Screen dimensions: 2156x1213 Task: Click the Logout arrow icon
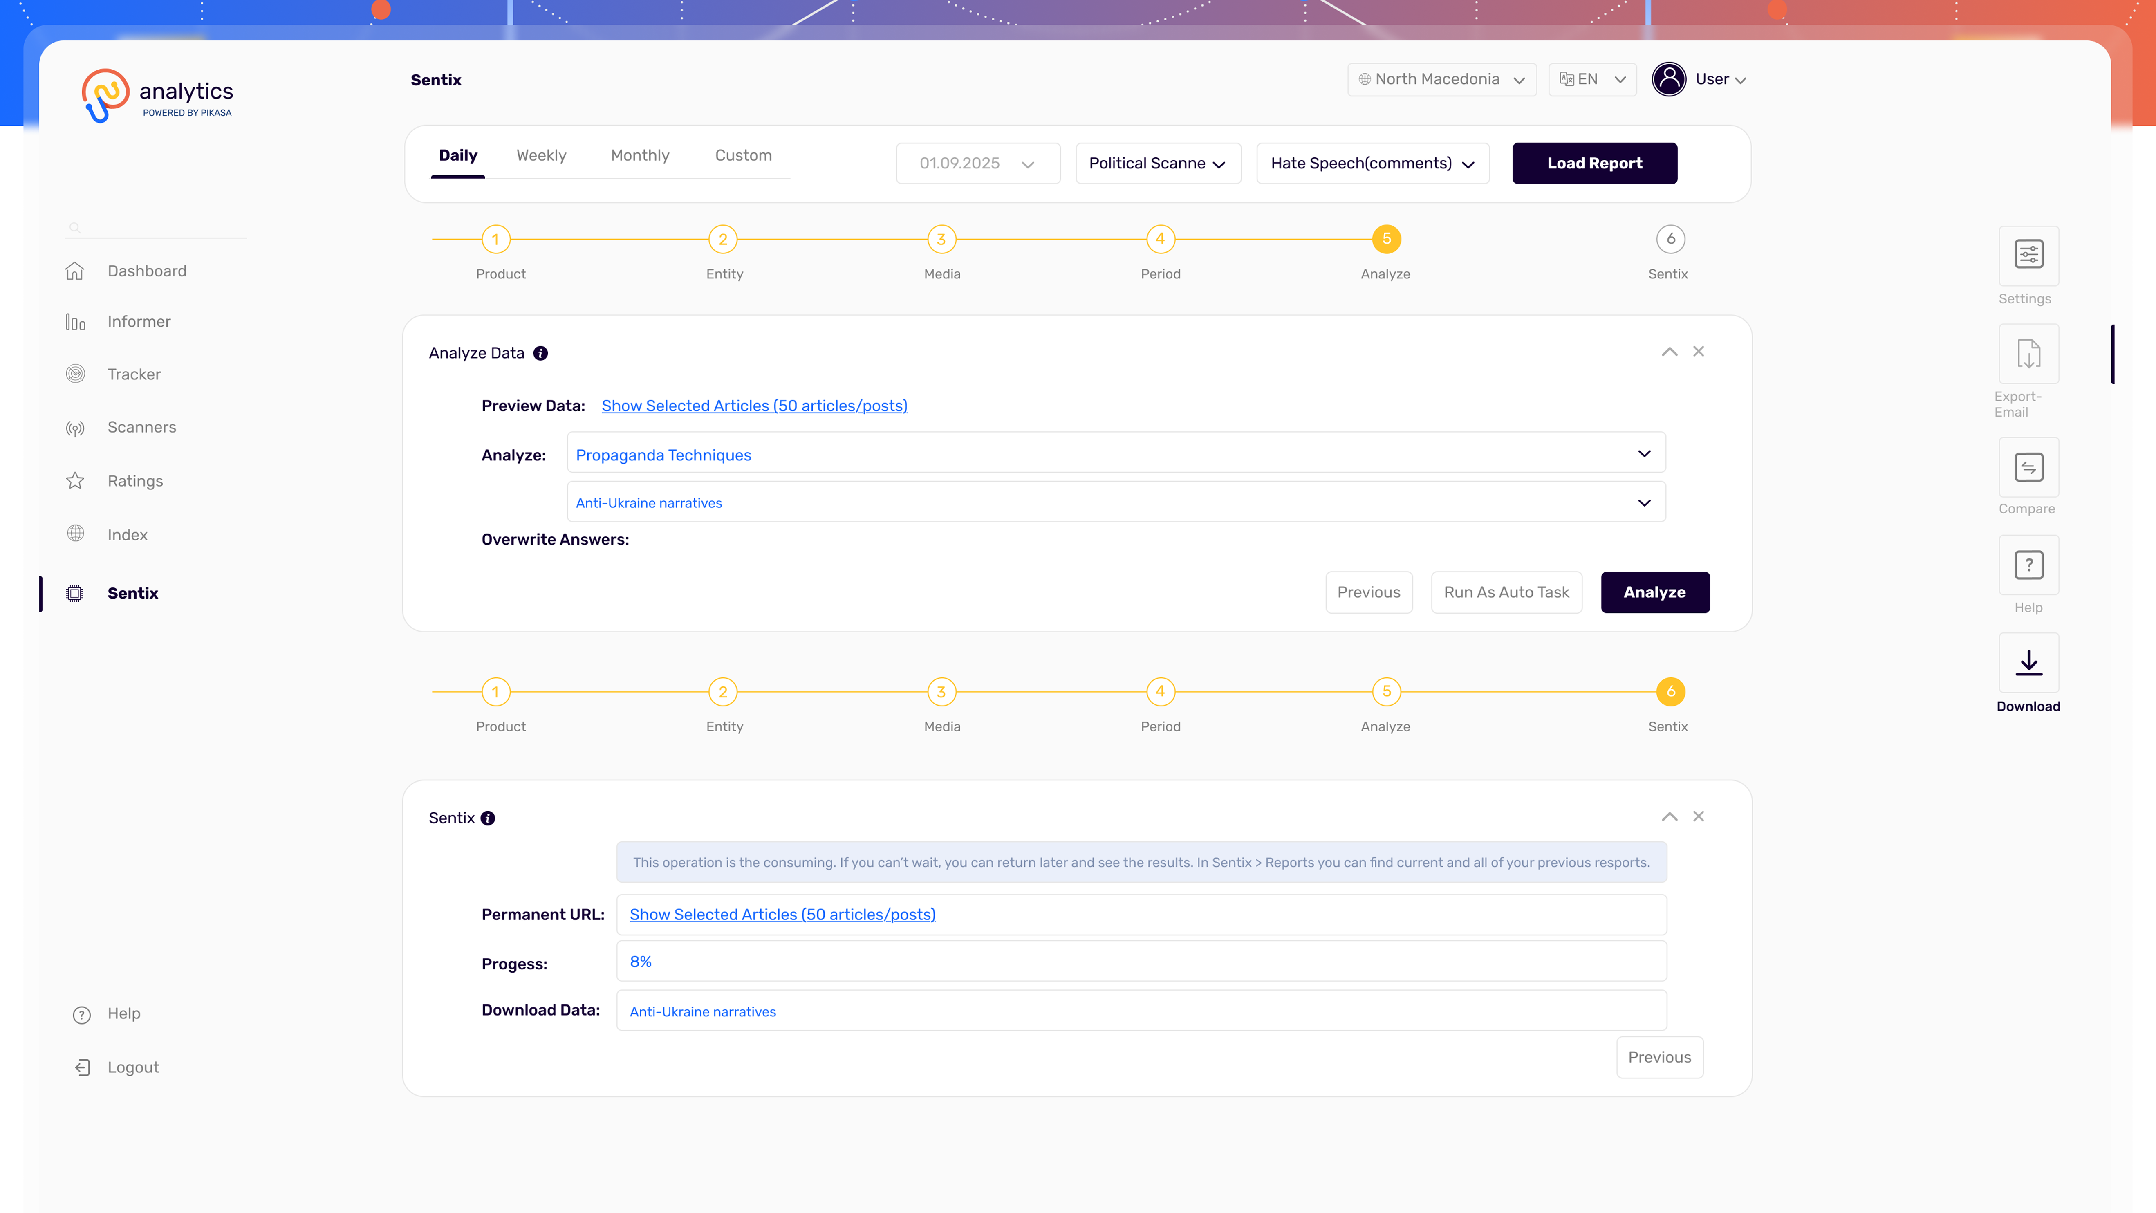point(82,1067)
